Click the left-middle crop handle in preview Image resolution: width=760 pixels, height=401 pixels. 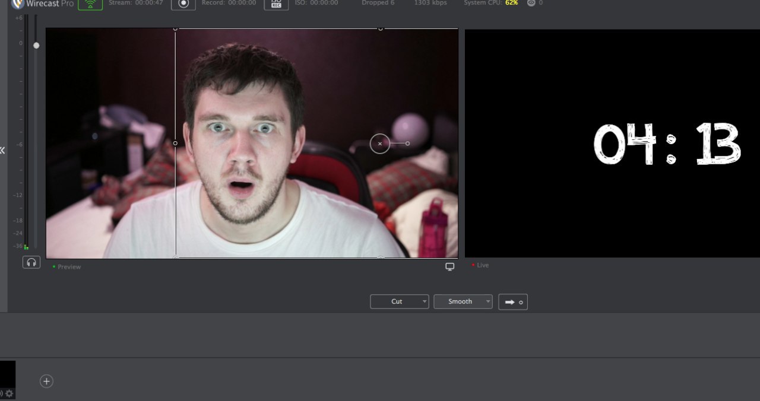click(175, 143)
